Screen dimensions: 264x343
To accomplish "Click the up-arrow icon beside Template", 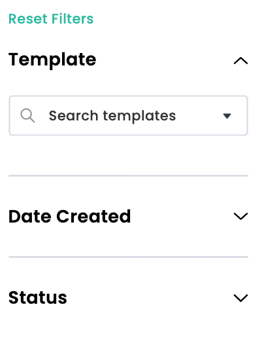I will point(240,61).
